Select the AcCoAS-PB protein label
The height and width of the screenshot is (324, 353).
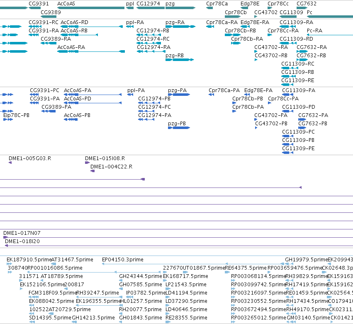coord(77,115)
